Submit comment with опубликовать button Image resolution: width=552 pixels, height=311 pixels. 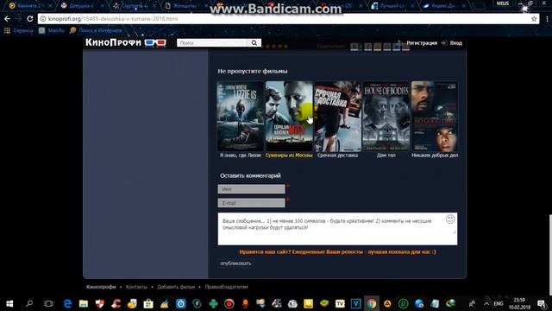235,263
